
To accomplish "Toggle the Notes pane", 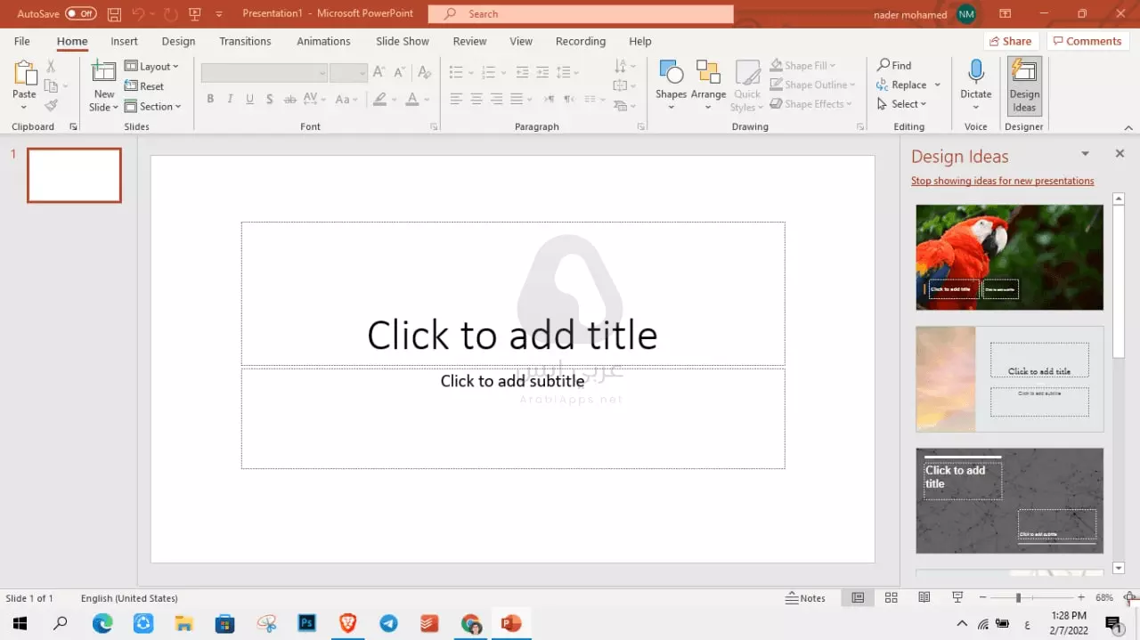I will tap(806, 598).
